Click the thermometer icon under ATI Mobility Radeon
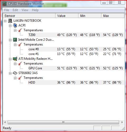Screen dimensions: 127x132 click(20, 63)
